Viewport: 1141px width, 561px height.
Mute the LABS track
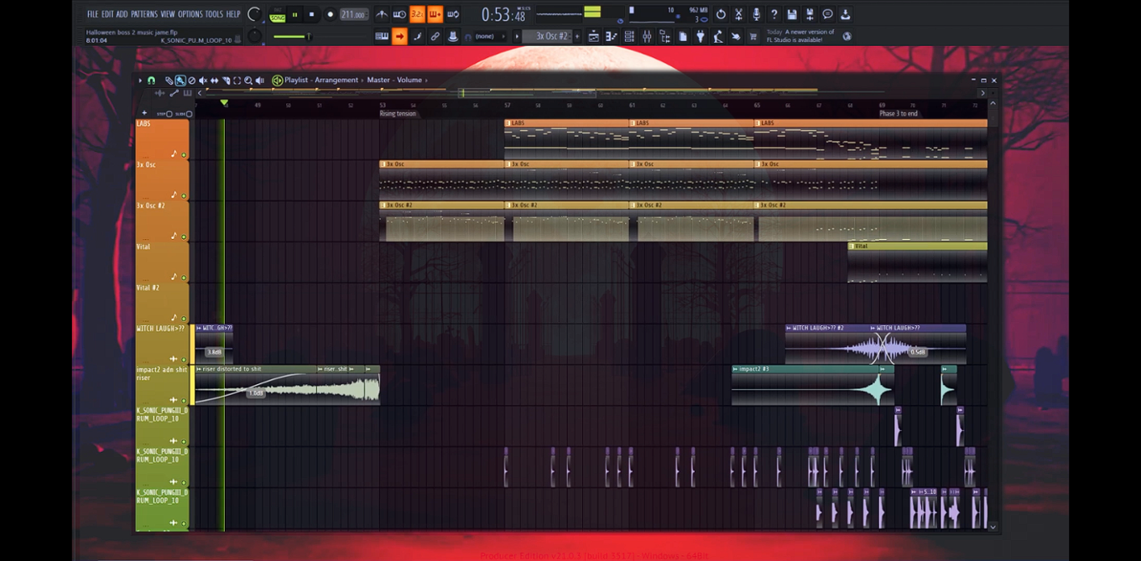pyautogui.click(x=184, y=155)
